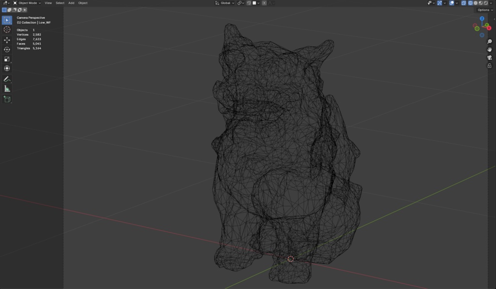496x289 pixels.
Task: Click the camera-to-view lock icon
Action: pyautogui.click(x=489, y=66)
